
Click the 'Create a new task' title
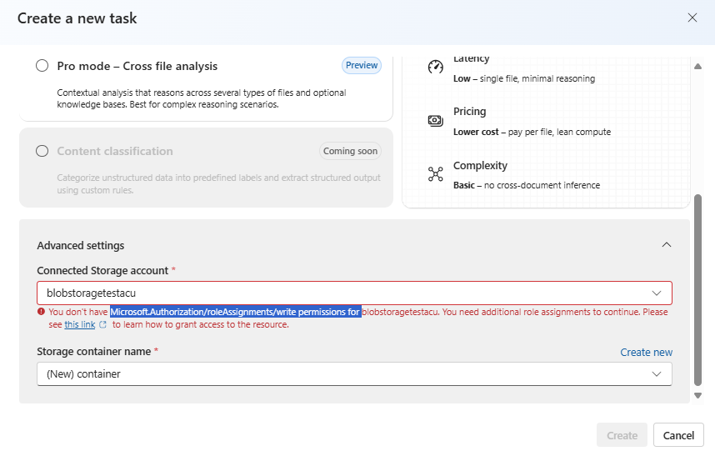[x=77, y=18]
